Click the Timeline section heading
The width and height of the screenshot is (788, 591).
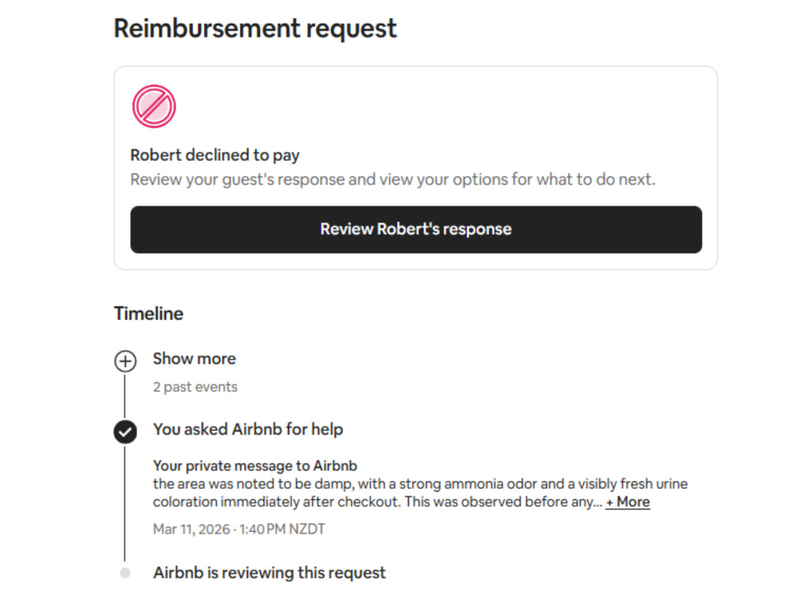148,314
